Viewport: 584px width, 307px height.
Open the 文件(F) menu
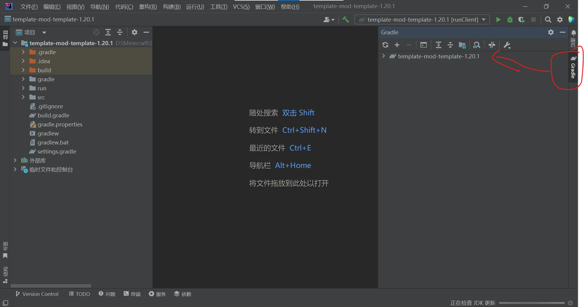click(29, 7)
